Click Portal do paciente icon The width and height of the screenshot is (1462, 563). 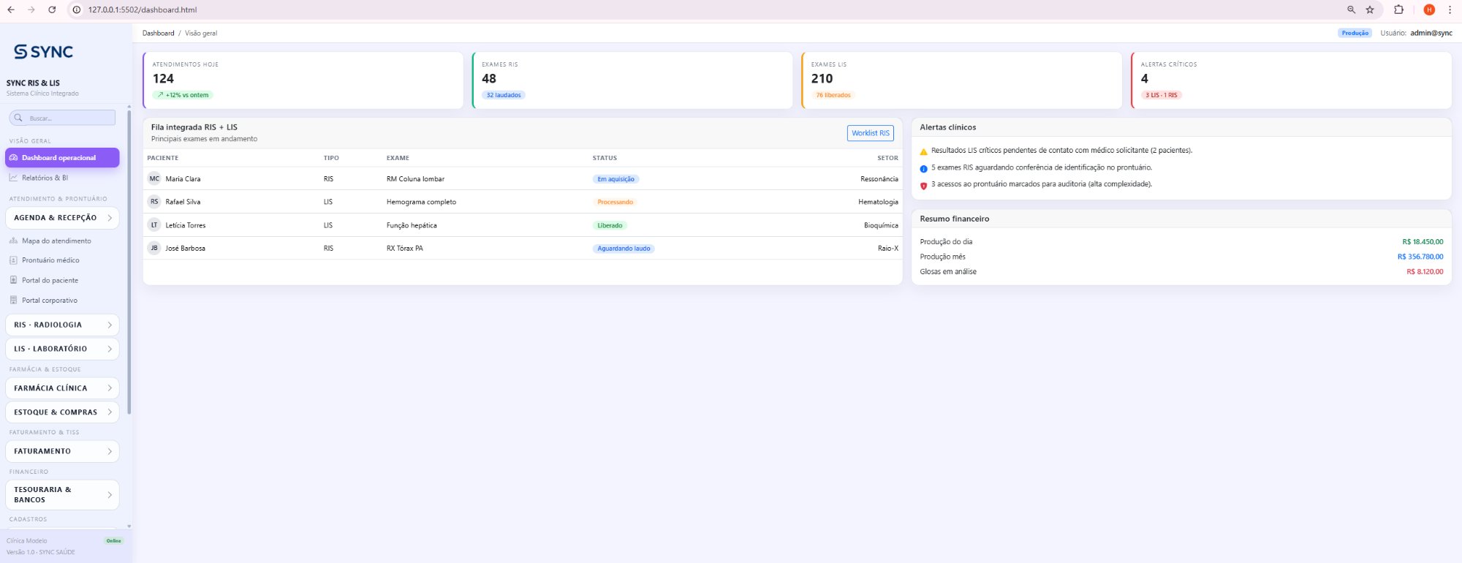[x=13, y=280]
